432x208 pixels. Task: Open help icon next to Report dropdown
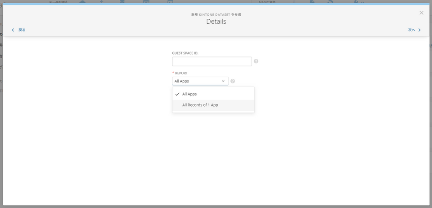pos(233,81)
